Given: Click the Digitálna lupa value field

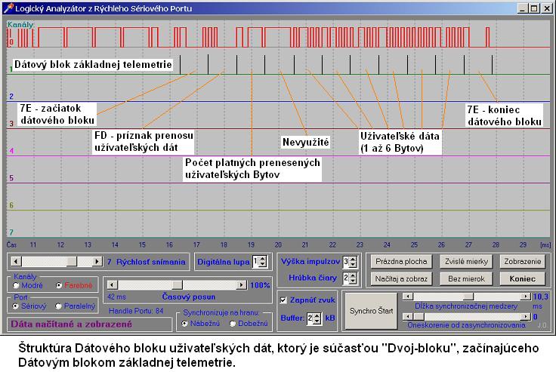Looking at the screenshot, I should (x=255, y=262).
